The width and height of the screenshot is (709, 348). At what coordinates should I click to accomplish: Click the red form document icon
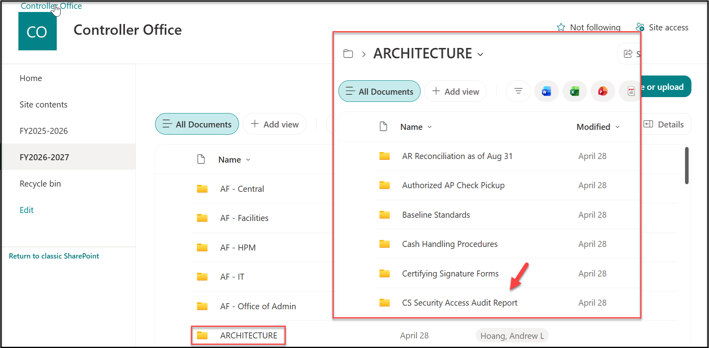(x=631, y=91)
